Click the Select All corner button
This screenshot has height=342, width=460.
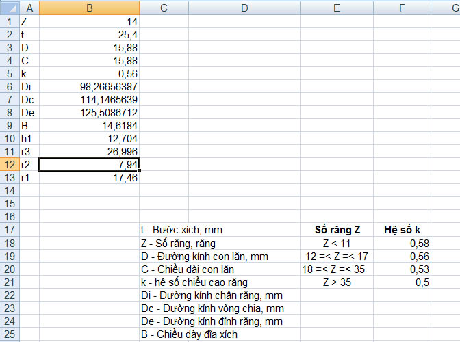[x=10, y=8]
